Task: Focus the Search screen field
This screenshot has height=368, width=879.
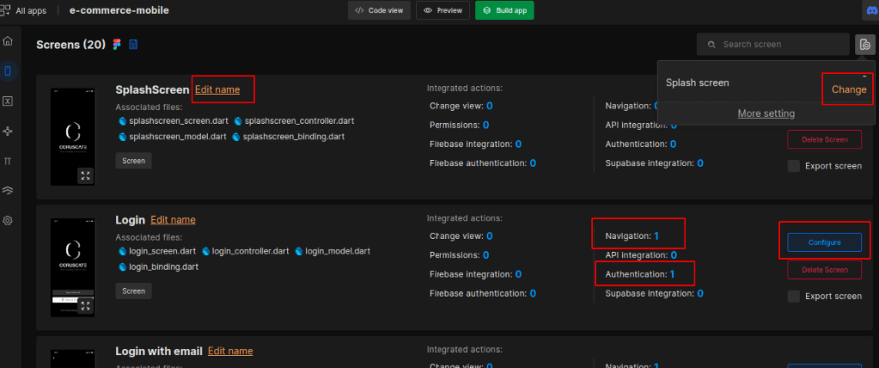Action: click(773, 44)
